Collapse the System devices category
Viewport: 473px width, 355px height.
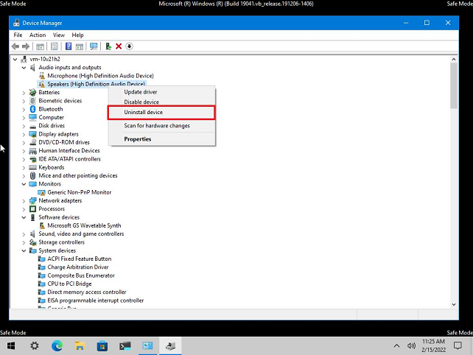(x=24, y=250)
